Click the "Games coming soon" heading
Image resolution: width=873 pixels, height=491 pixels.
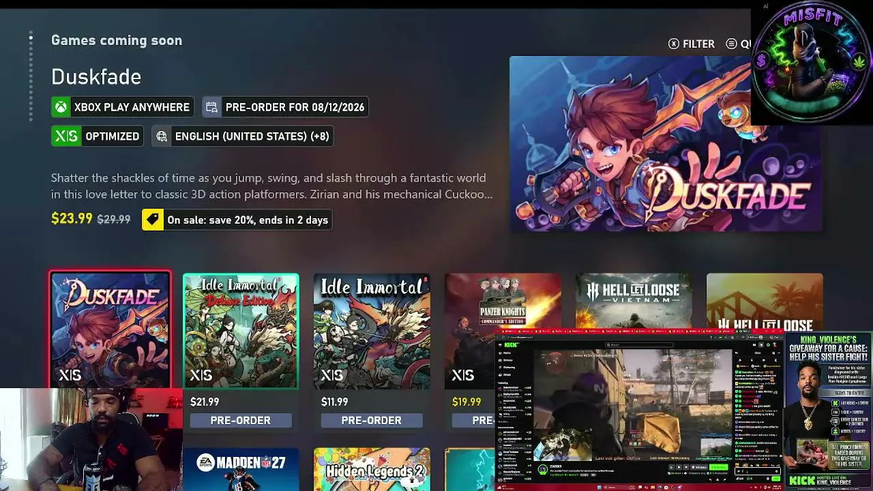coord(117,40)
